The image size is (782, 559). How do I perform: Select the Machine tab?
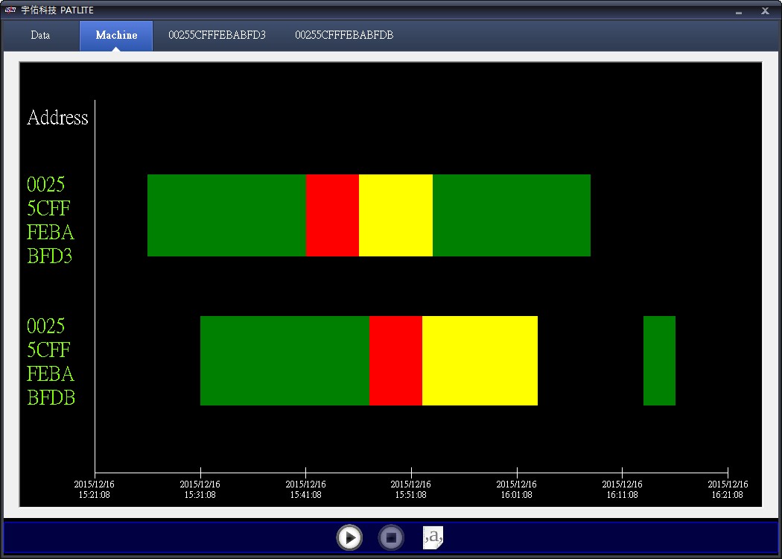pyautogui.click(x=116, y=35)
